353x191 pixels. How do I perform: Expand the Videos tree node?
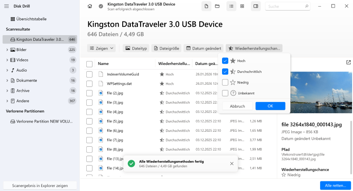click(7, 60)
